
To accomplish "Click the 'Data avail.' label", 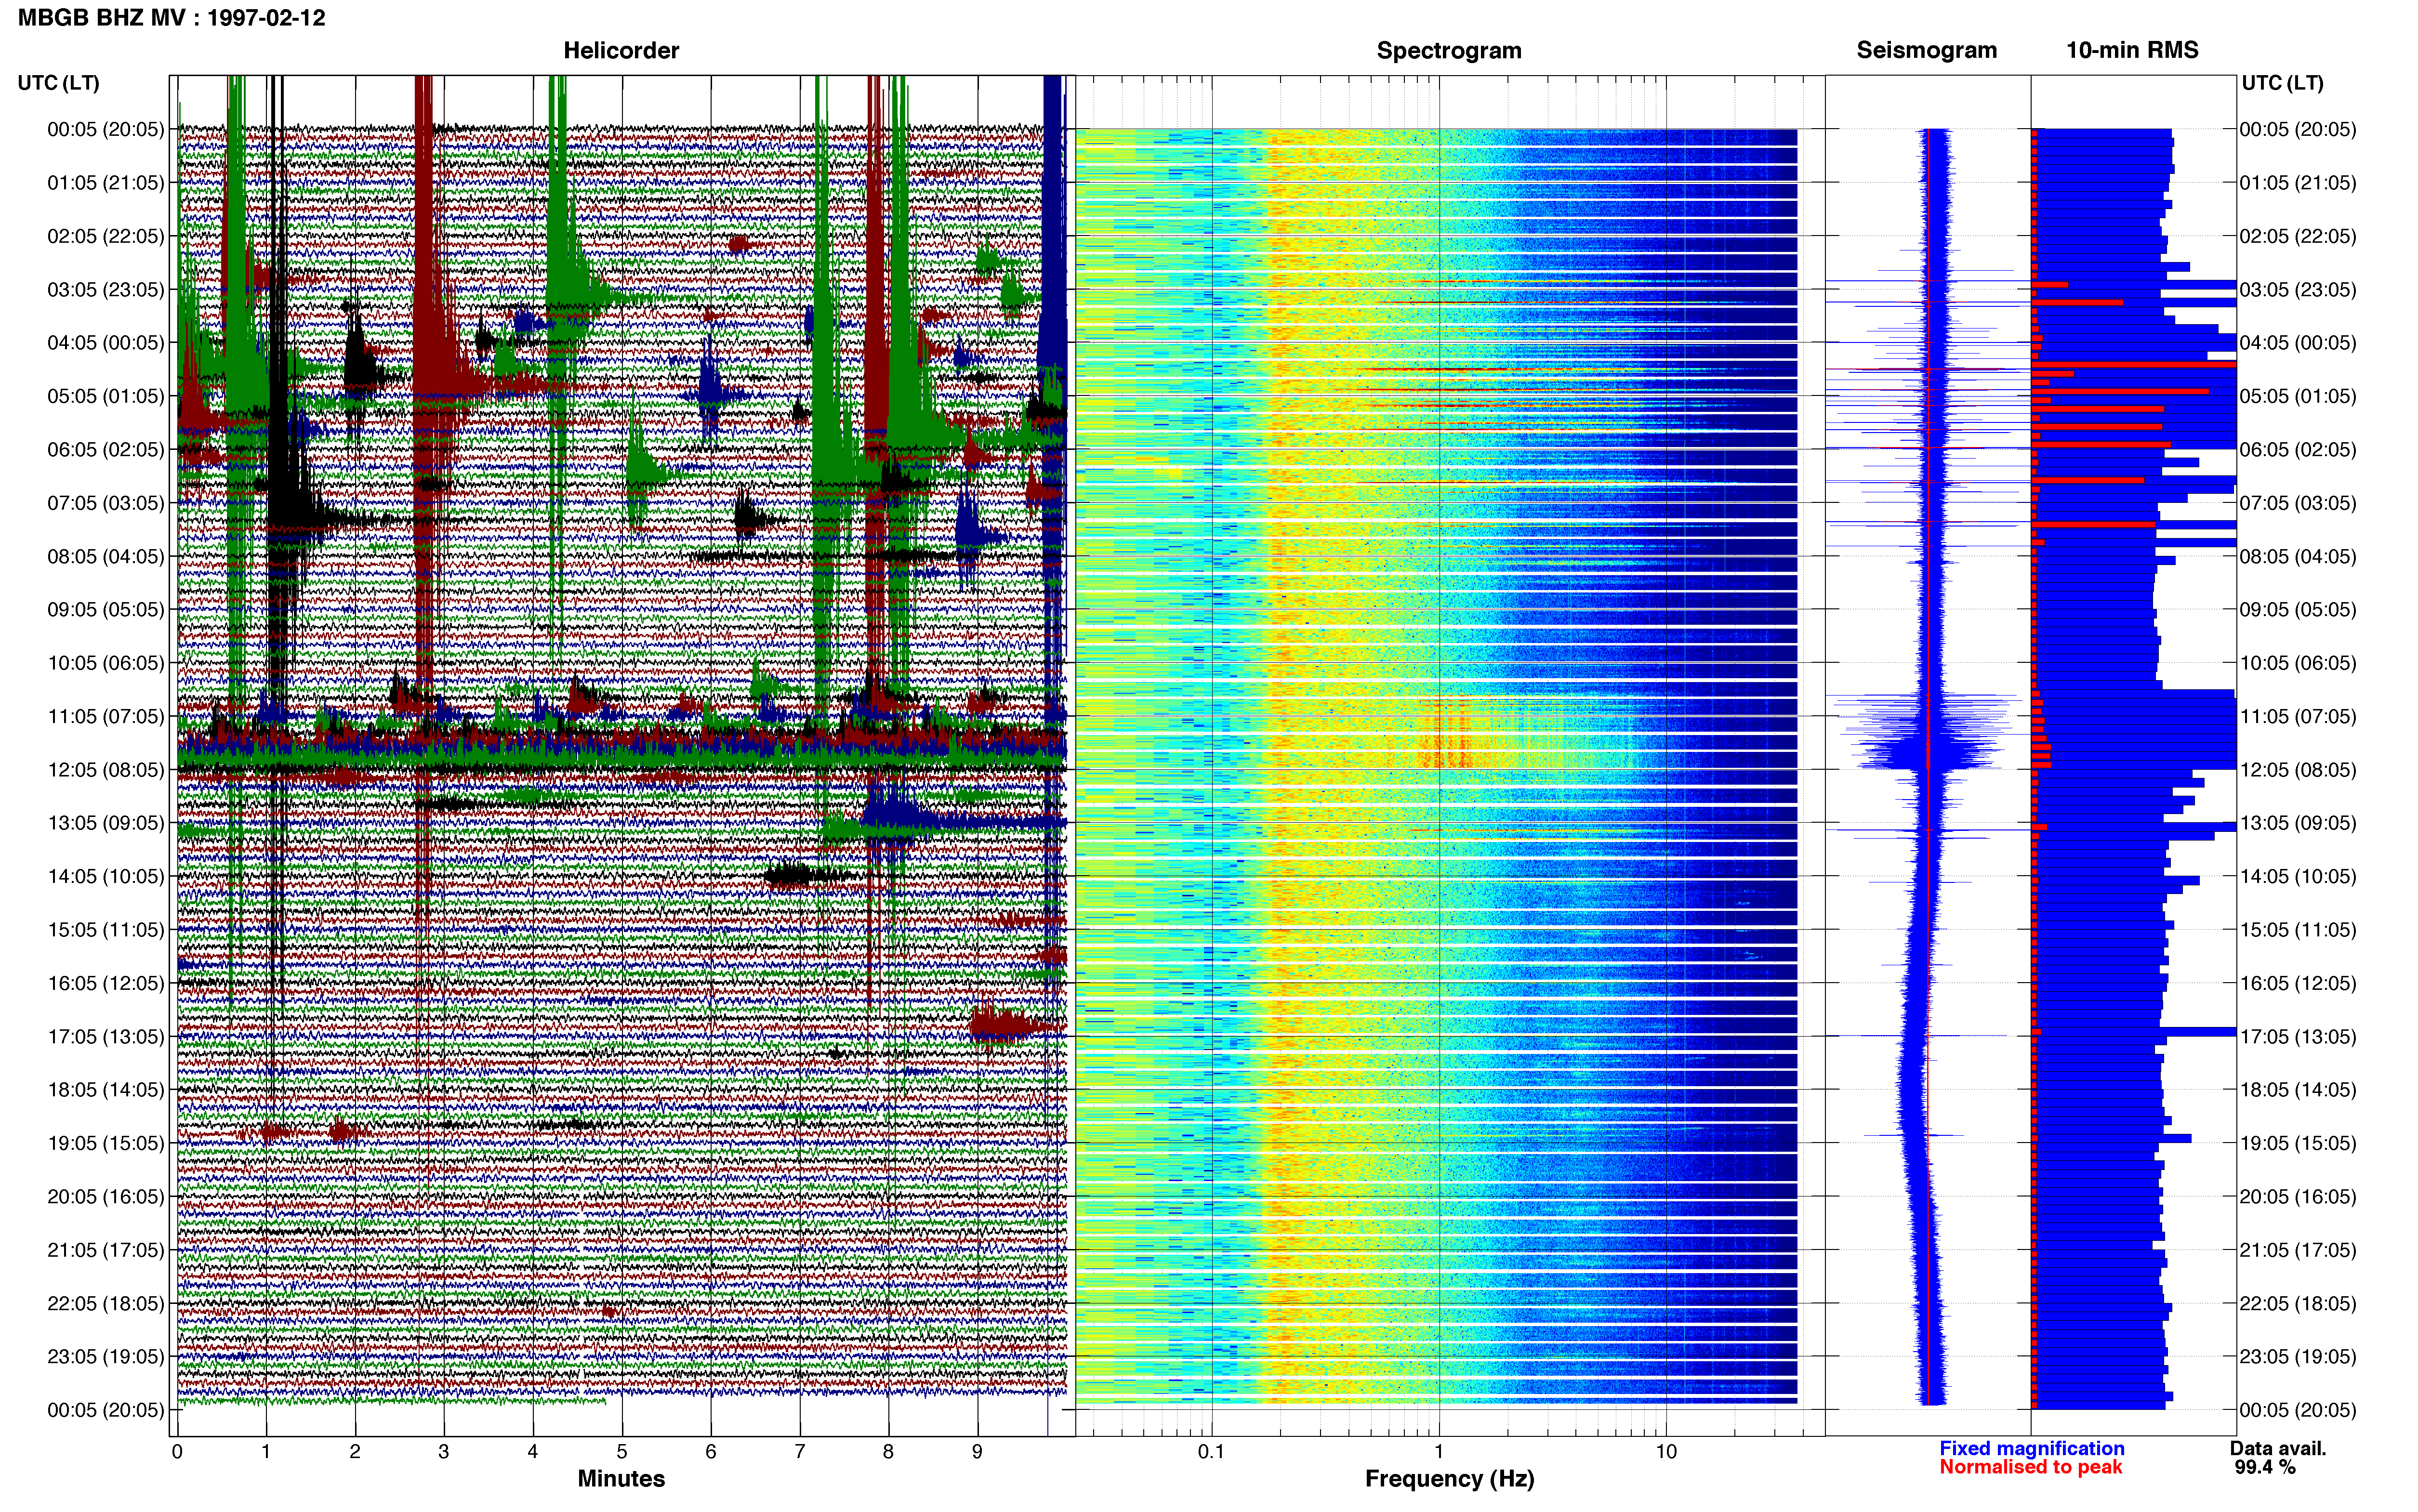I will (x=2278, y=1448).
